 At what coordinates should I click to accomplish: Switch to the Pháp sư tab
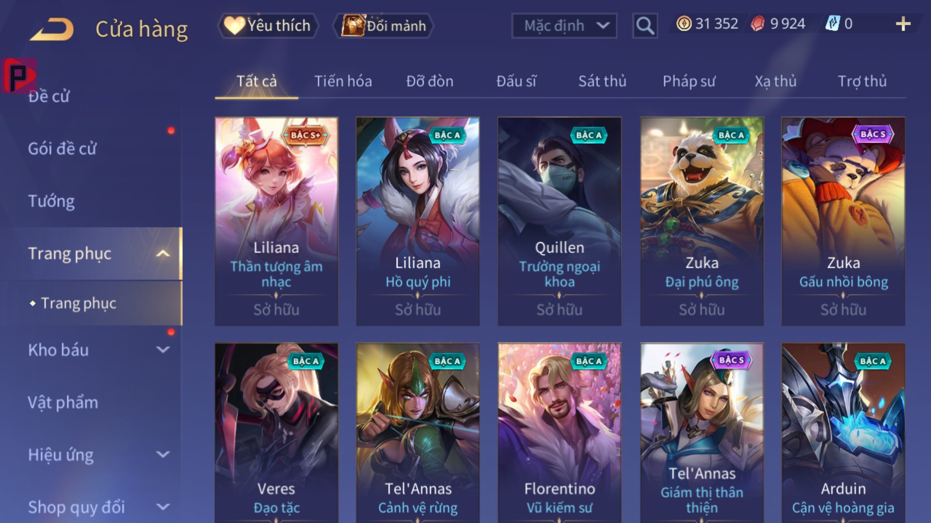tap(689, 81)
